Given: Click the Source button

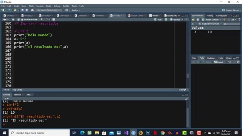Looking at the screenshot, I should point(175,20).
